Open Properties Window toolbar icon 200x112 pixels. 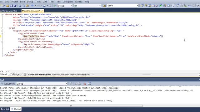(x=146, y=6)
